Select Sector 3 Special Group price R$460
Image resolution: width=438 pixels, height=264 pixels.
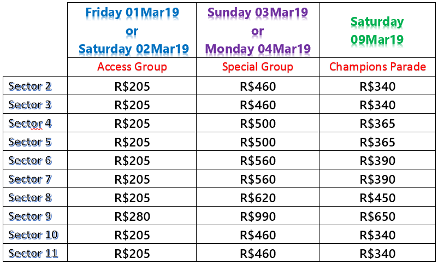[258, 105]
